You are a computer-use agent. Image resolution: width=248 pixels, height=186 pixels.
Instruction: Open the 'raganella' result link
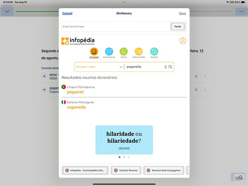(x=76, y=107)
